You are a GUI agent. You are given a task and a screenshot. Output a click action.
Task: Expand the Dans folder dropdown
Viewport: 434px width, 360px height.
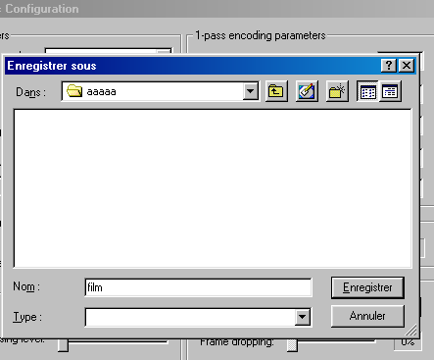[251, 91]
